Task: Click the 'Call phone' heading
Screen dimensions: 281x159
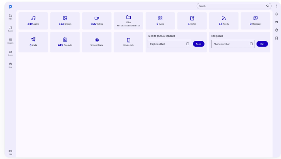Action: pyautogui.click(x=217, y=36)
